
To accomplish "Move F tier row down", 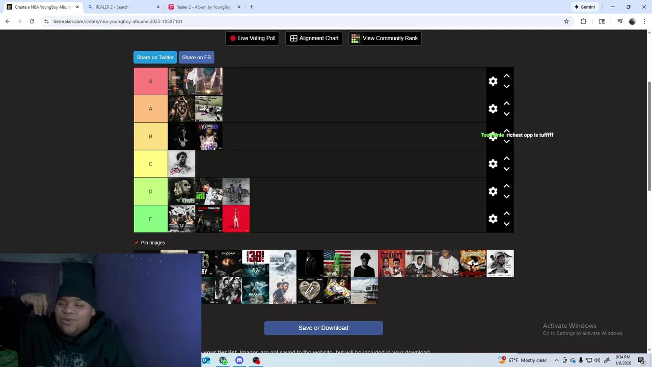I will pos(506,224).
